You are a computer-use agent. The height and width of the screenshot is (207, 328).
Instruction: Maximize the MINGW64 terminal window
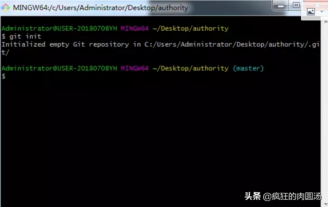pyautogui.click(x=296, y=5)
